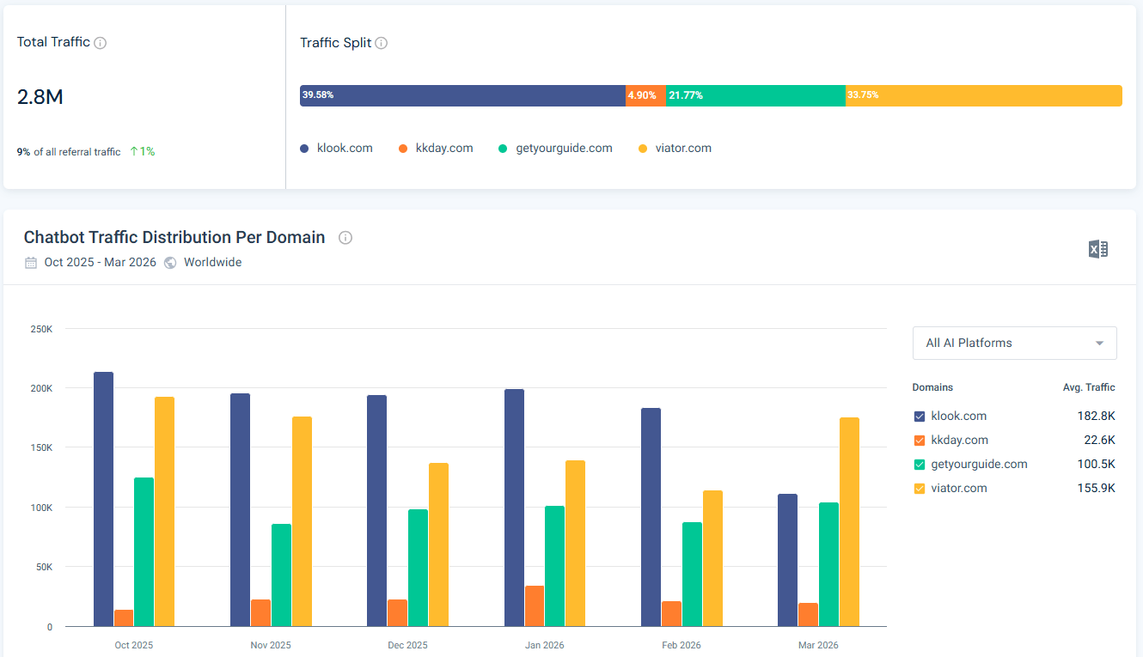This screenshot has height=657, width=1143.
Task: Click the Mar 2026 x-axis label
Action: pos(818,645)
